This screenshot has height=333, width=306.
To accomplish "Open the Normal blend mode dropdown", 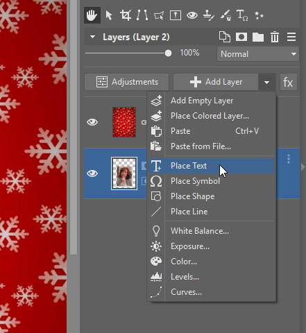I will pos(258,54).
